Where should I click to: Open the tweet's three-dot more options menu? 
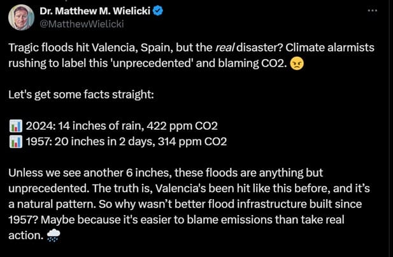373,11
